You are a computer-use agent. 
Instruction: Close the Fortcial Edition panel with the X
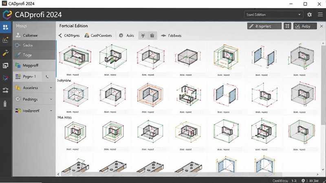point(322,26)
